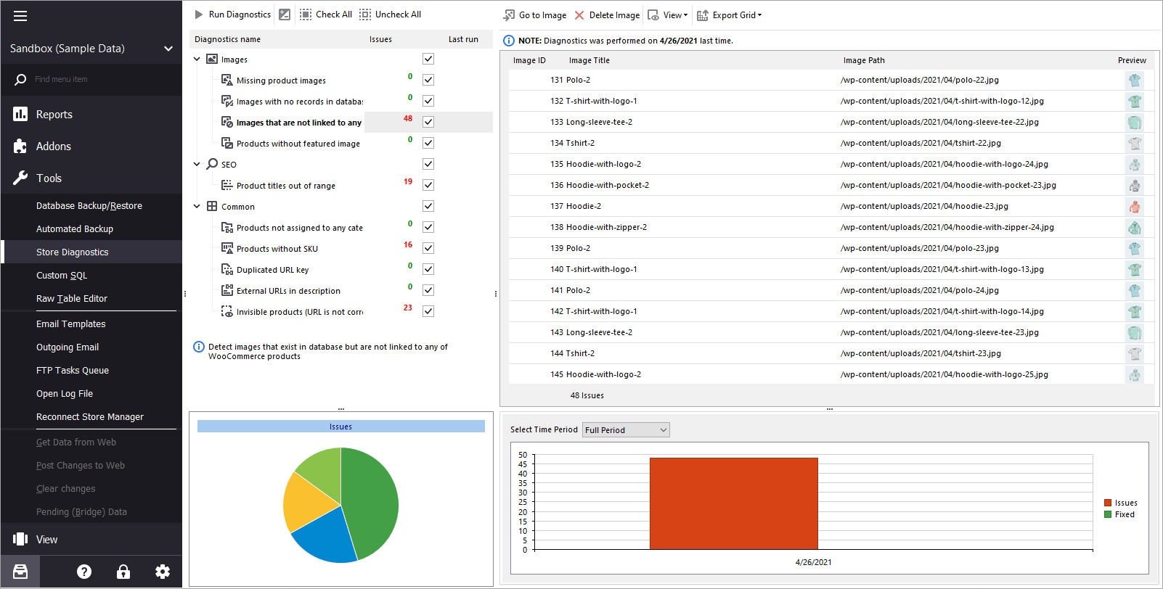Click the Delete Image red X icon
Viewport: 1163px width, 589px height.
(579, 15)
